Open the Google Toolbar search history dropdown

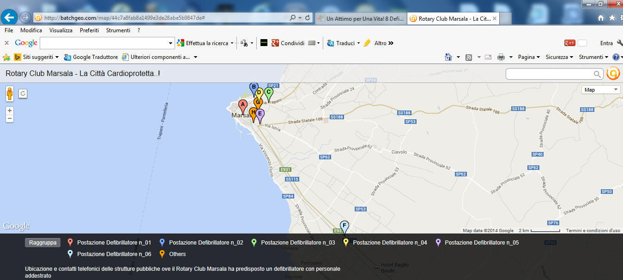click(x=171, y=43)
